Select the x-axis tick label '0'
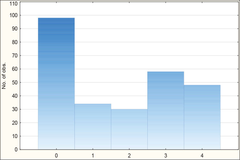This screenshot has width=240, height=160. pyautogui.click(x=56, y=155)
